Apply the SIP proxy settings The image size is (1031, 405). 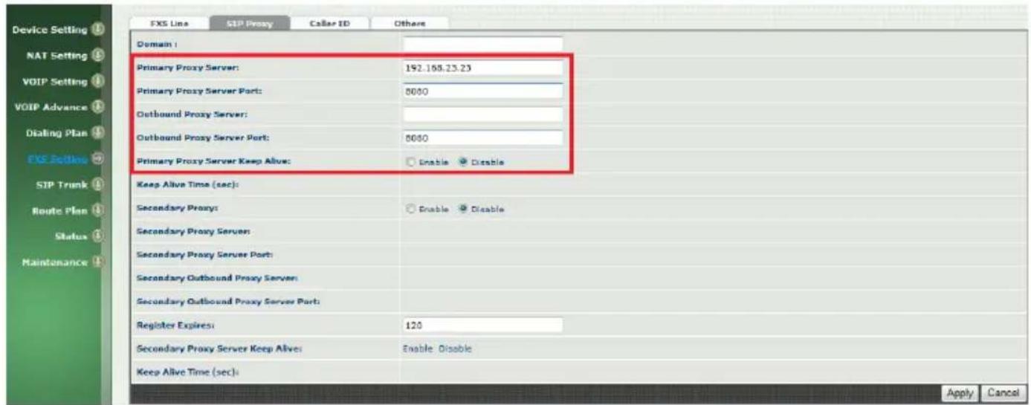point(960,392)
